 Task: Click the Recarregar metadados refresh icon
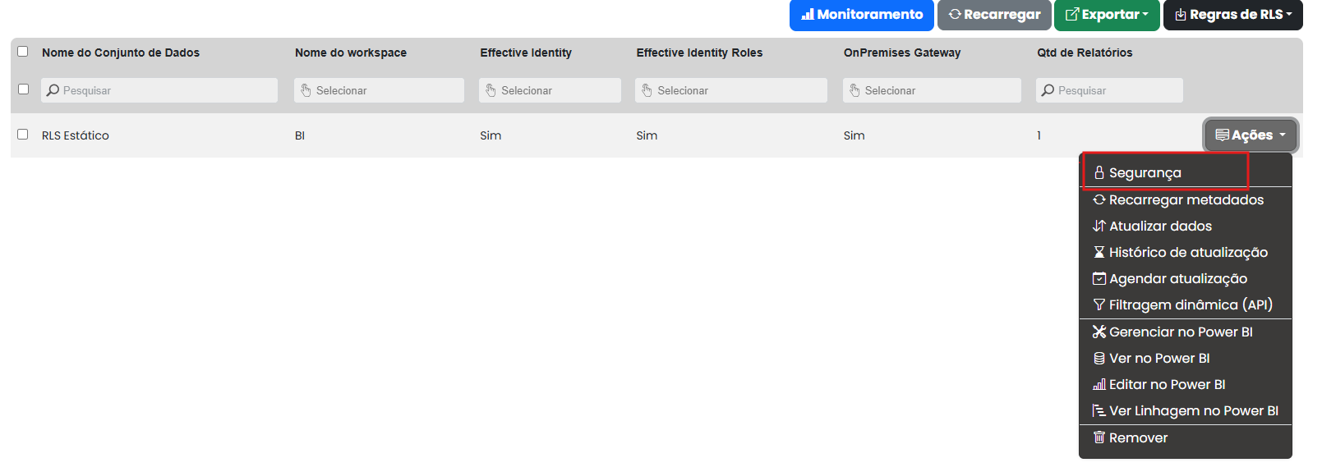click(1099, 199)
